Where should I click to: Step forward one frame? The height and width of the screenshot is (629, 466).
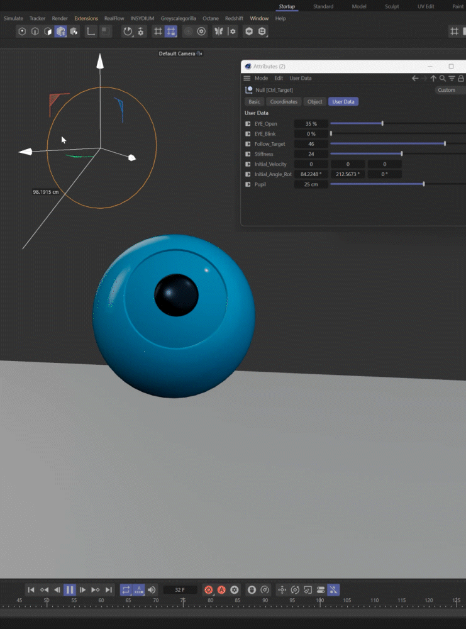[82, 590]
